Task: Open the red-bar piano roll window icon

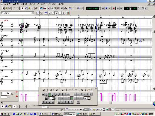Action: (45, 8)
